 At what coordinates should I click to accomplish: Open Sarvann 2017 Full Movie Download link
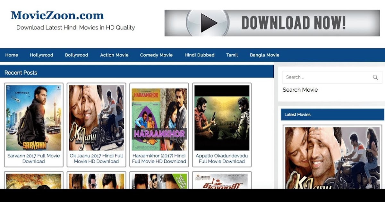click(34, 158)
